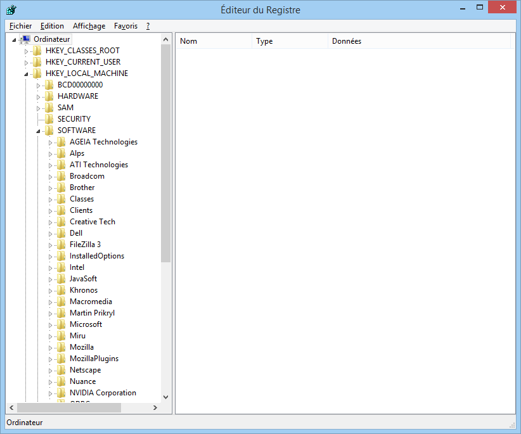Click the tree scroll down arrow
The height and width of the screenshot is (434, 521).
tap(166, 397)
